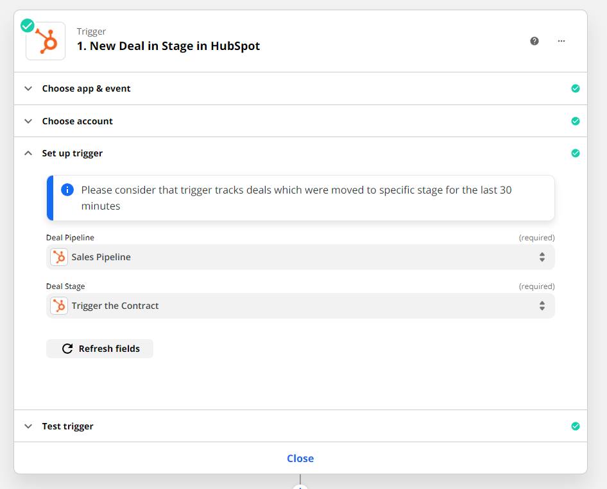This screenshot has height=489, width=607.
Task: Click the green checkmark badge on HubSpot logo
Action: click(27, 26)
